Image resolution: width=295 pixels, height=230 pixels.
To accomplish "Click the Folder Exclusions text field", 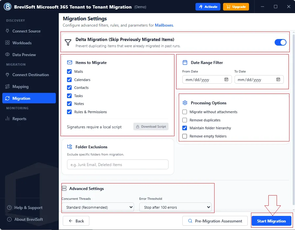I will pyautogui.click(x=118, y=164).
